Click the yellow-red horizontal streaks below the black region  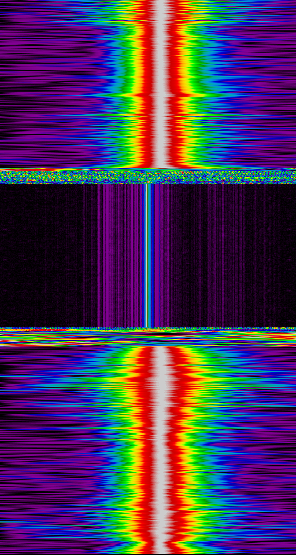(x=148, y=338)
